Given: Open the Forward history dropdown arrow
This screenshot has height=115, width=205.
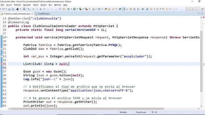Looking at the screenshot, I should coord(176,9).
